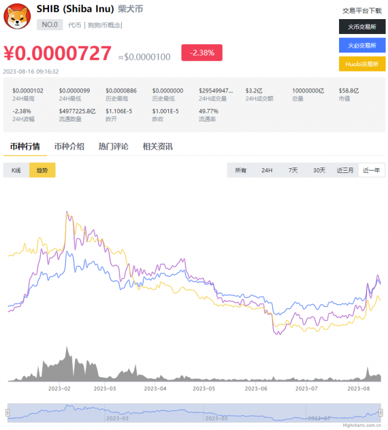388x430 pixels.
Task: Click the $58.8亿 市值 value
Action: pos(349,91)
